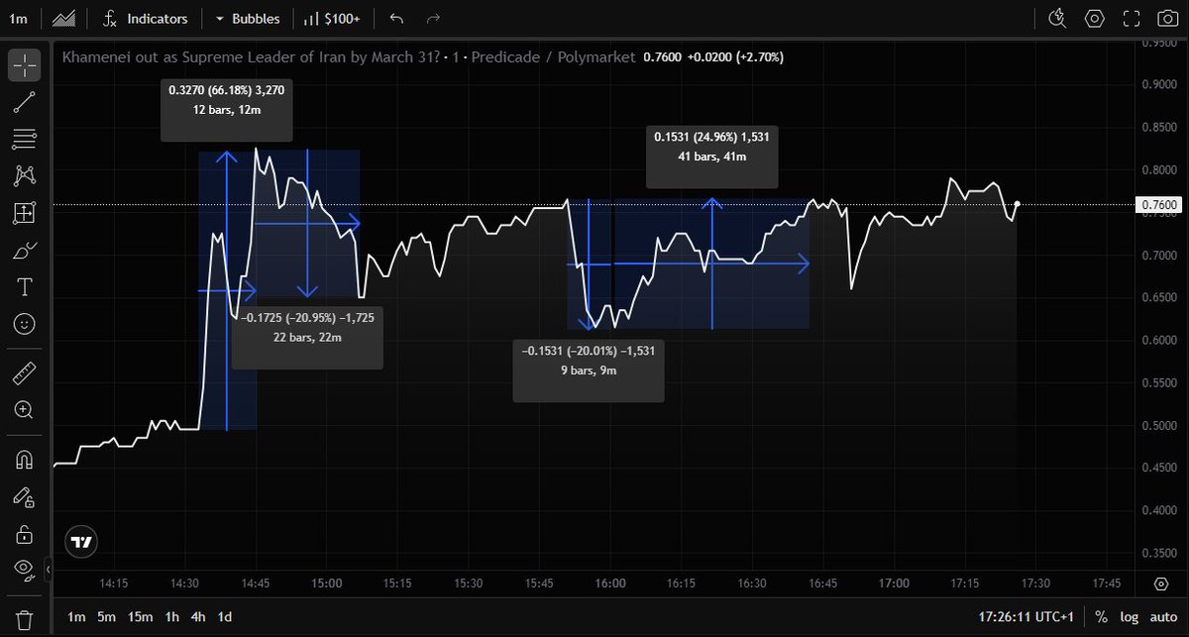Toggle auto scale mode
The image size is (1189, 637).
tap(1161, 616)
